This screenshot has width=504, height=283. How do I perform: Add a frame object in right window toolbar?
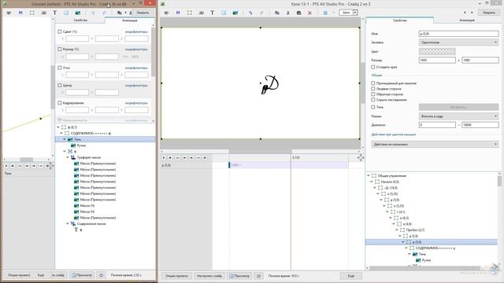point(189,13)
